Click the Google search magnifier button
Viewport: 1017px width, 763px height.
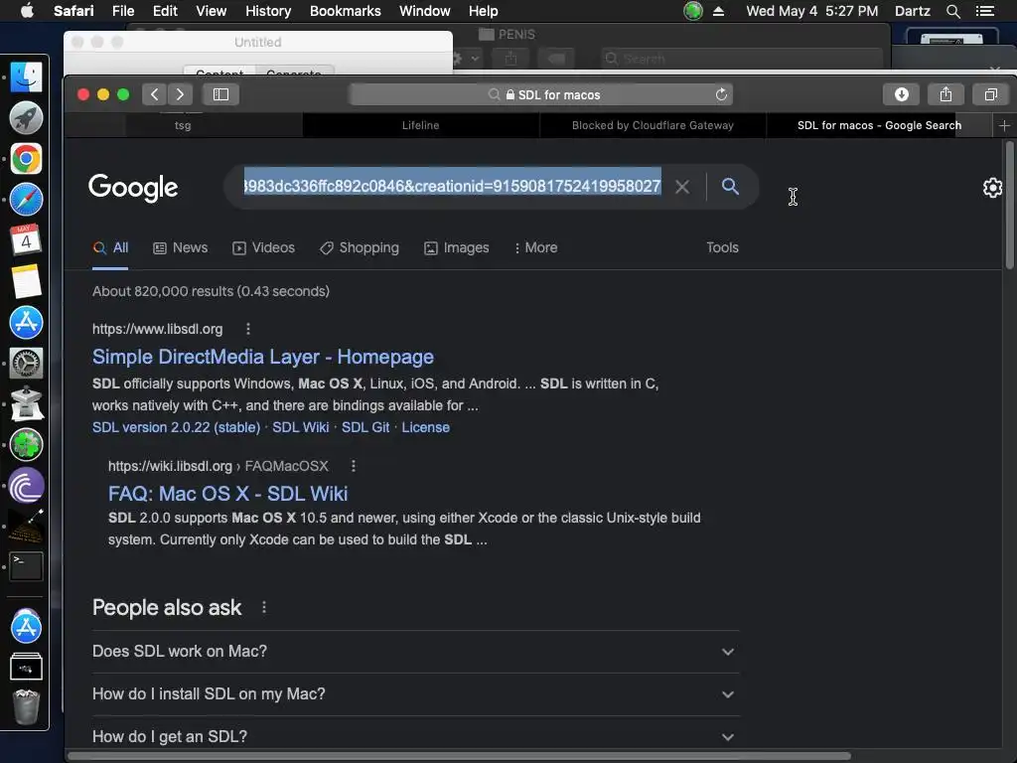pos(730,187)
